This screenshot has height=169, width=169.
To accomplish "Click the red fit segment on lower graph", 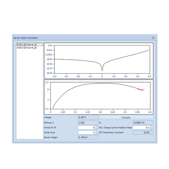I will (x=140, y=89).
